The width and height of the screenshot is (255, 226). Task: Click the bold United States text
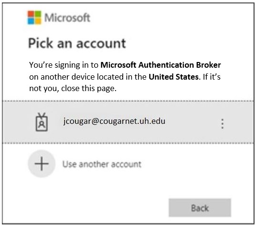coord(173,77)
